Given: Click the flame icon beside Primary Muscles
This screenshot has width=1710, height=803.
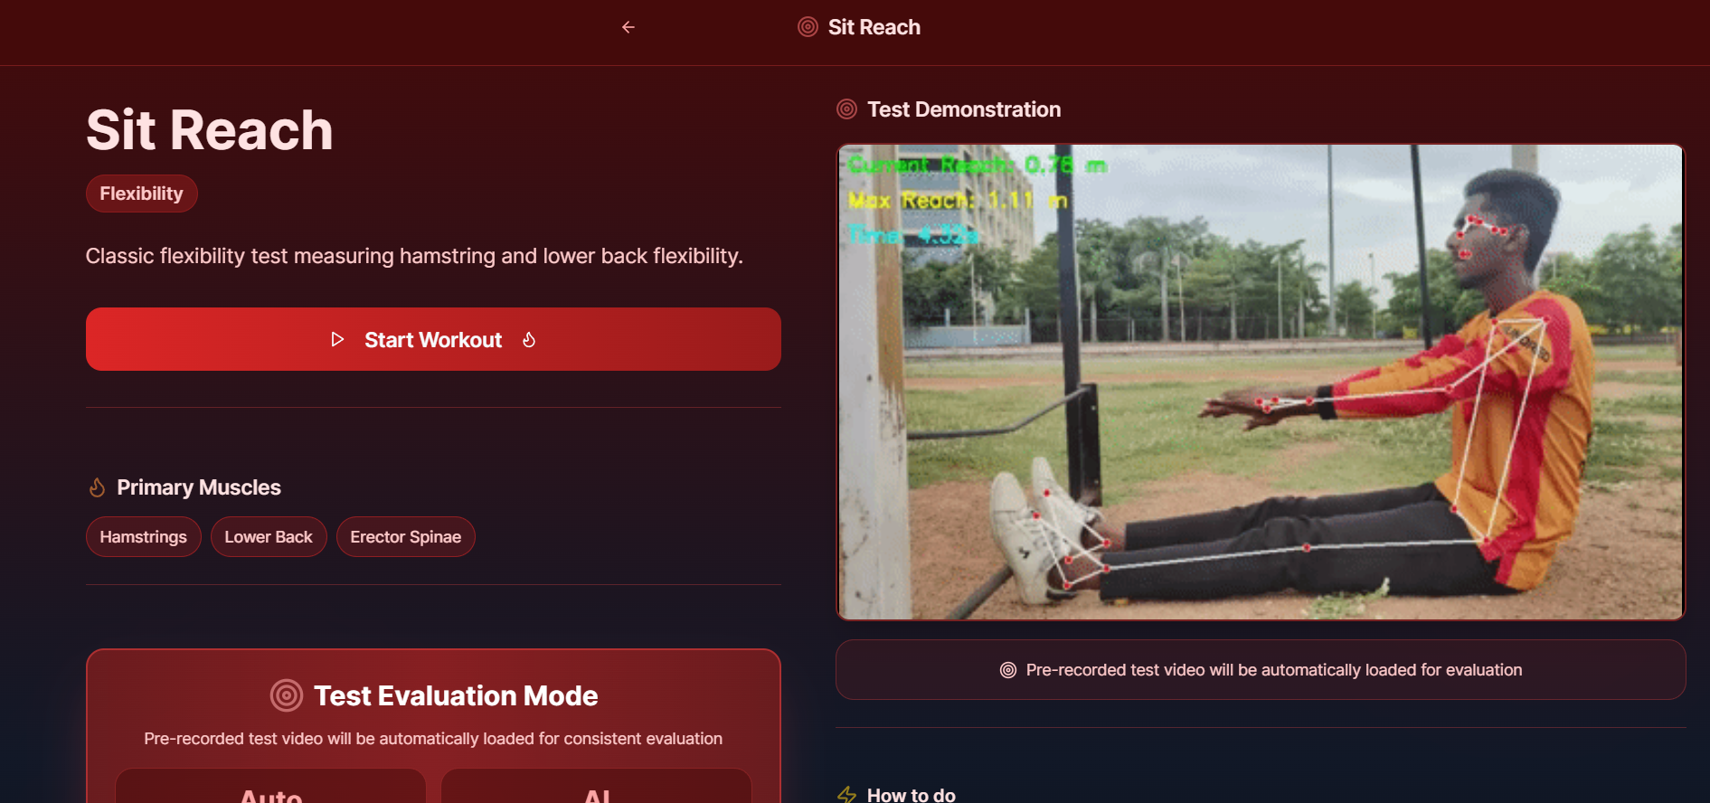Looking at the screenshot, I should point(98,487).
